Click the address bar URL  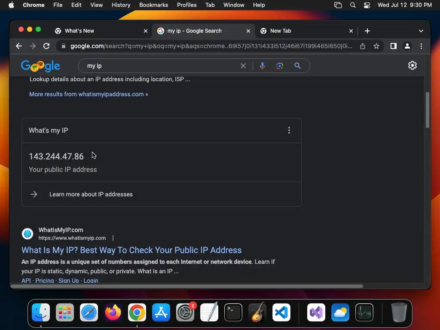[211, 46]
